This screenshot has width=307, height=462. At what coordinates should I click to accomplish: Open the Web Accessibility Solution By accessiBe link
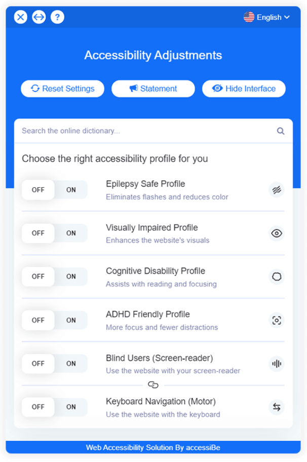[x=153, y=447]
